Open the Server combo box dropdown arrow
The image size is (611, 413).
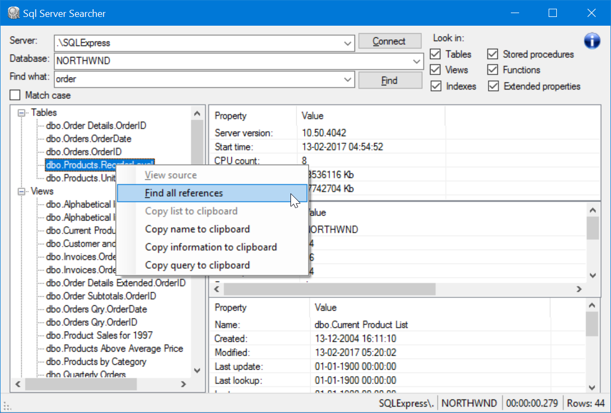coord(347,43)
